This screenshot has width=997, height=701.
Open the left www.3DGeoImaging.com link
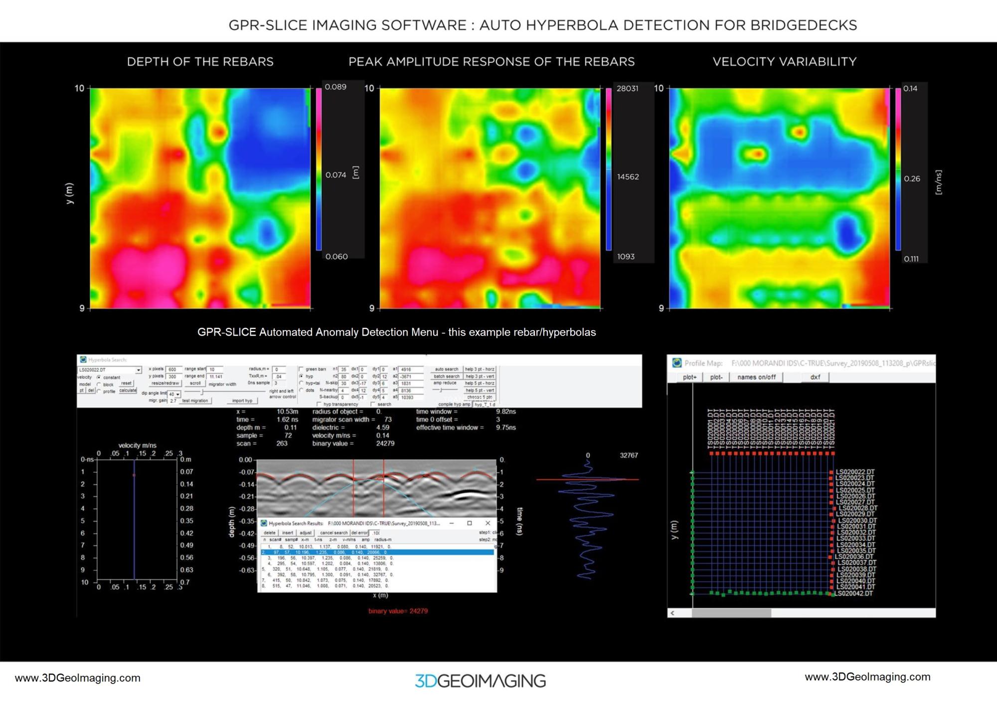(x=78, y=678)
